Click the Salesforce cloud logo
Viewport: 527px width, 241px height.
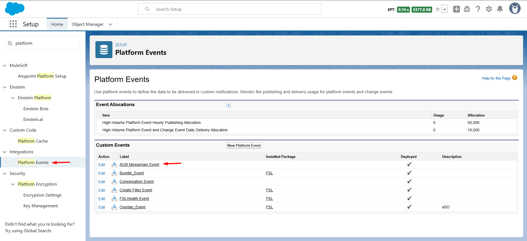pyautogui.click(x=15, y=8)
